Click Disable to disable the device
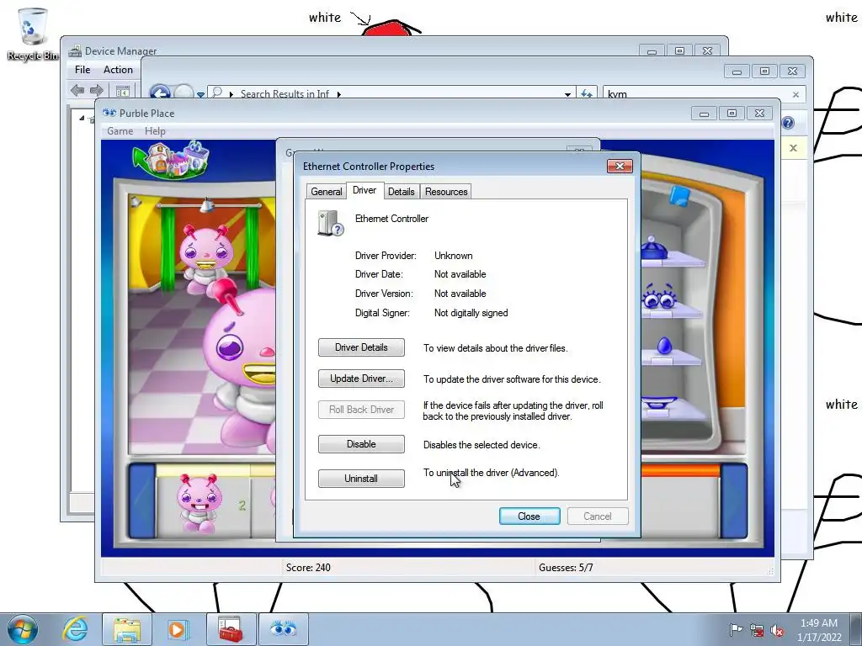 click(361, 444)
